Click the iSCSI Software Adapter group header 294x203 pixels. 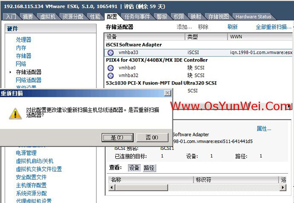pyautogui.click(x=134, y=45)
